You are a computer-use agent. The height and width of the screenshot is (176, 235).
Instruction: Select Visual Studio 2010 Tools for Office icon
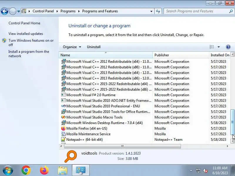(63, 111)
